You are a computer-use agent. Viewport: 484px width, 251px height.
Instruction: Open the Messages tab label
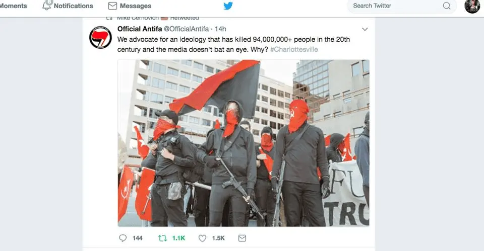(x=136, y=6)
